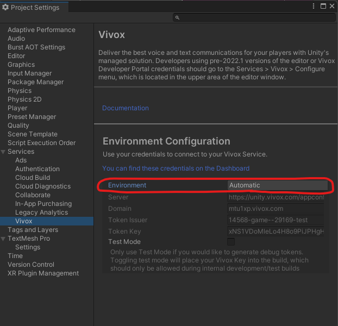Click the Domain field mtu1xp.vivox.com
Image resolution: width=338 pixels, height=326 pixels.
[x=276, y=209]
